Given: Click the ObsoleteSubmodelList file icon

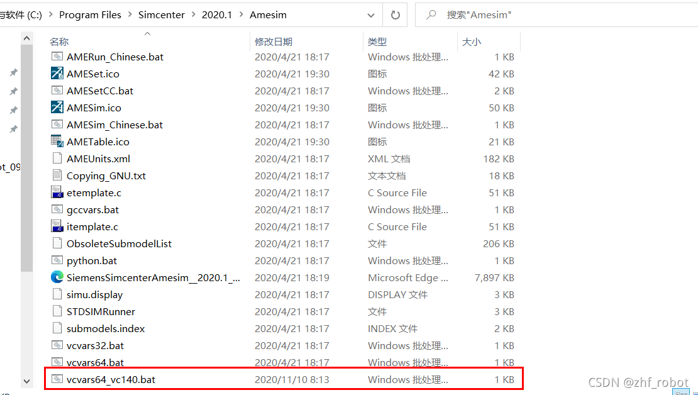Looking at the screenshot, I should 57,243.
